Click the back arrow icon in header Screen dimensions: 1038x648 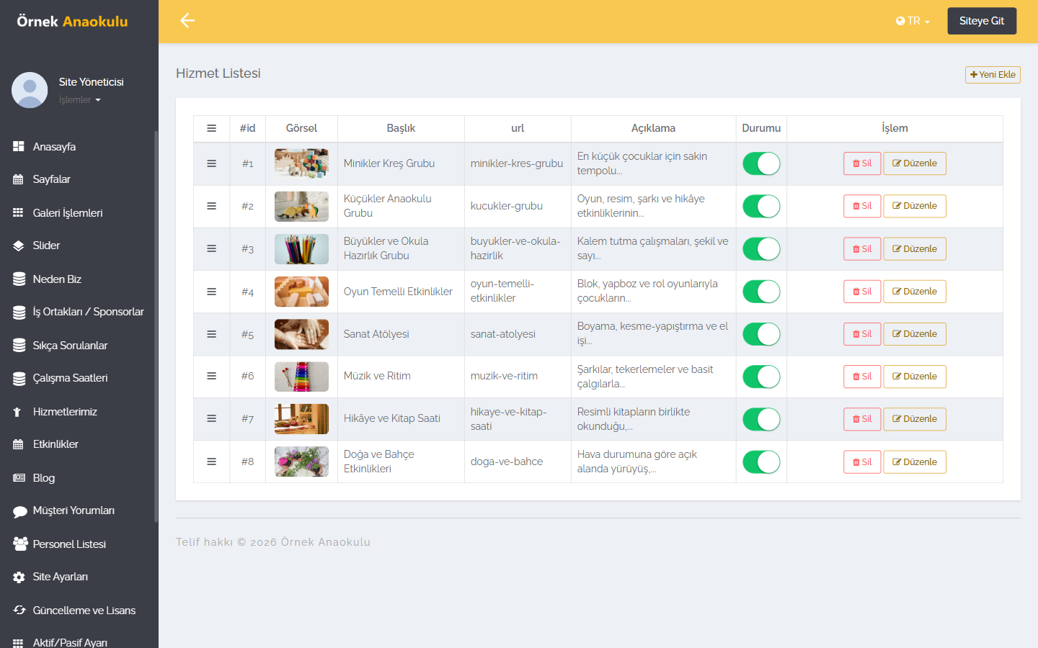click(187, 21)
